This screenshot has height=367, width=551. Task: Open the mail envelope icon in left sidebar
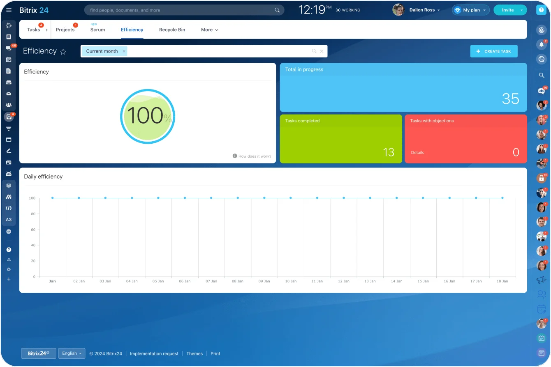click(9, 94)
